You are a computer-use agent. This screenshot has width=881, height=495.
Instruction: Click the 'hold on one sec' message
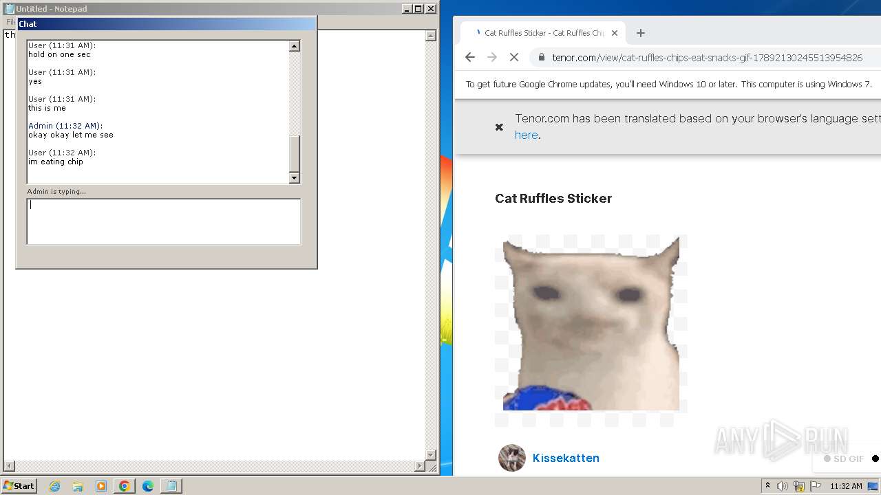pos(59,54)
